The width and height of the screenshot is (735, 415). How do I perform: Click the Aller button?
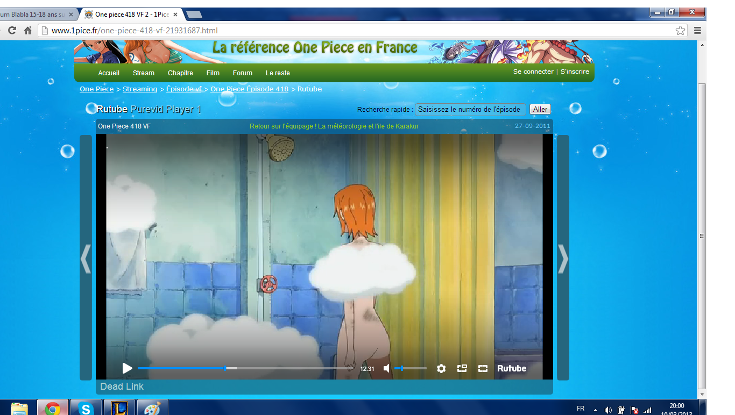click(540, 109)
